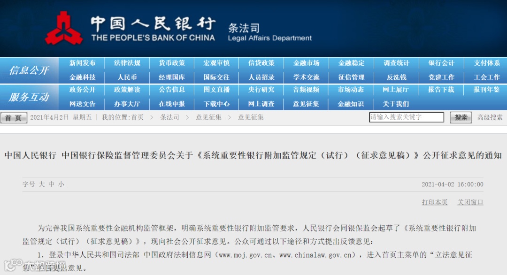Open 政务公开 under 服务互动
The height and width of the screenshot is (275, 507).
click(x=83, y=90)
